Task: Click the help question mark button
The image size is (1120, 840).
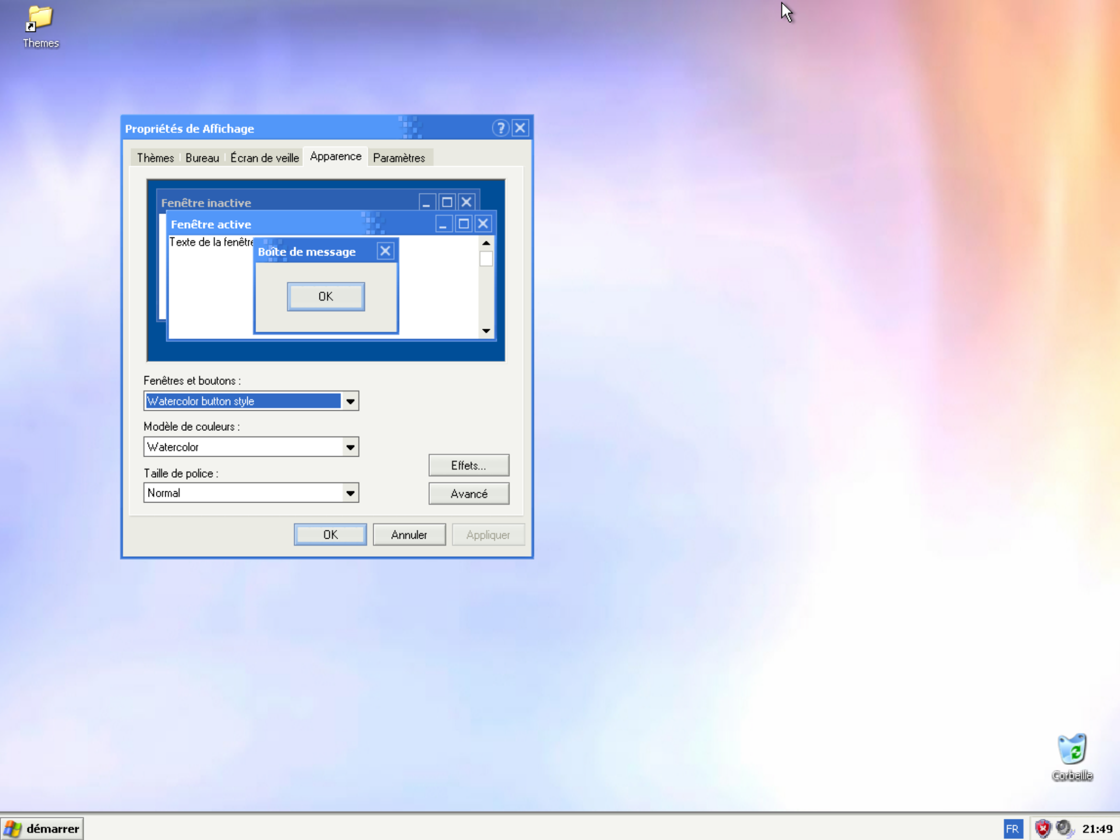Action: [500, 128]
